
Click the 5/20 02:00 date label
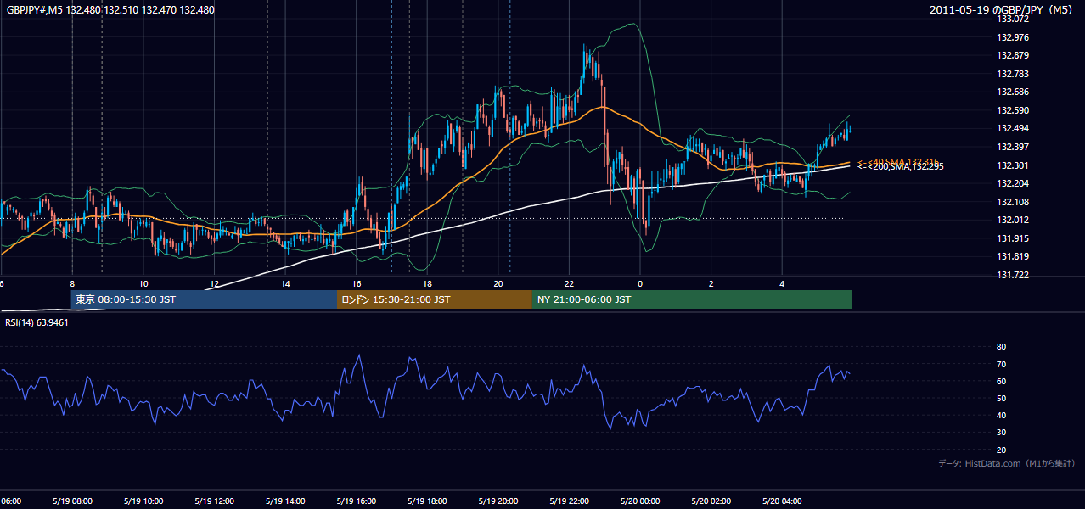tap(711, 501)
